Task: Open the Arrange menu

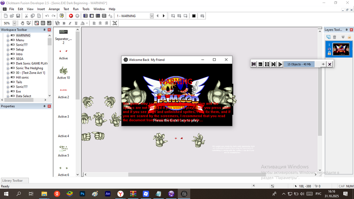Action: point(54,9)
